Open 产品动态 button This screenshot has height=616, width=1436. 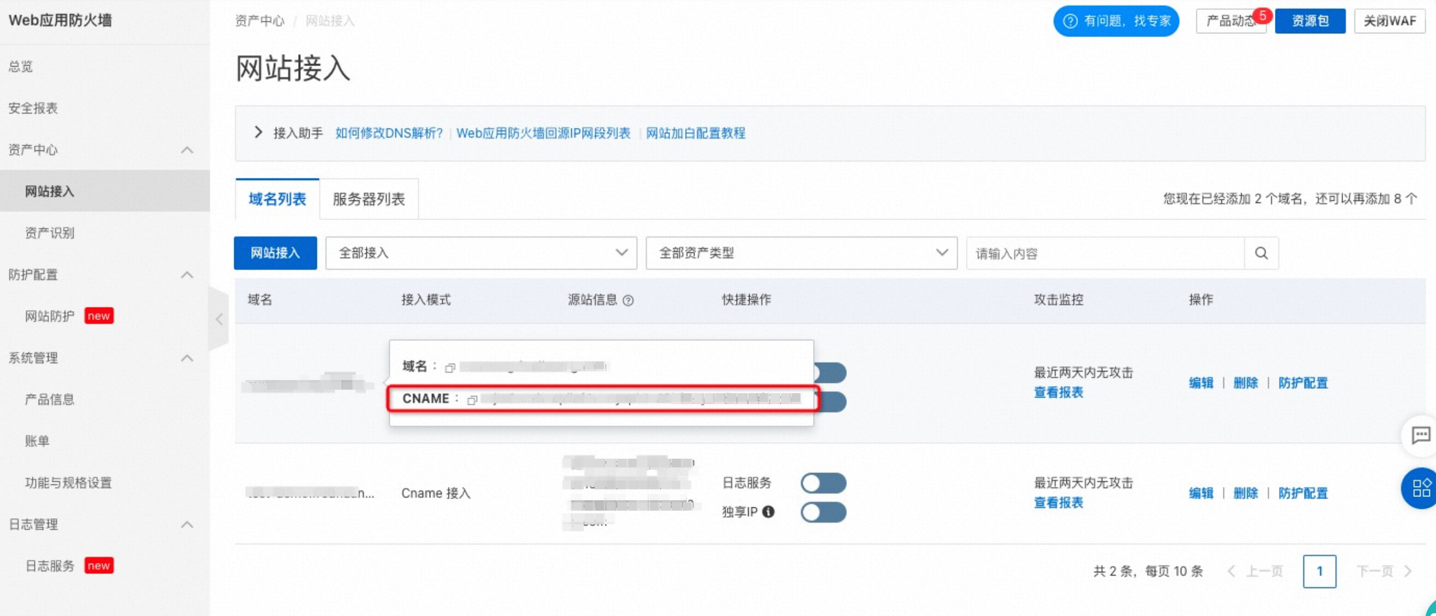click(1231, 21)
